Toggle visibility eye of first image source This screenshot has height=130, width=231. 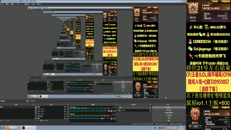(x=65, y=107)
